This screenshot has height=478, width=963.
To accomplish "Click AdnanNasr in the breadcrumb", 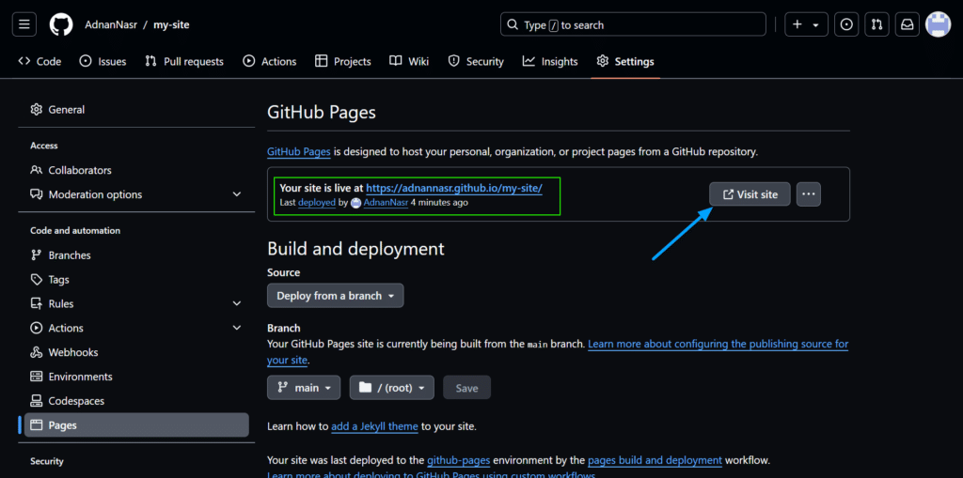I will (x=111, y=24).
